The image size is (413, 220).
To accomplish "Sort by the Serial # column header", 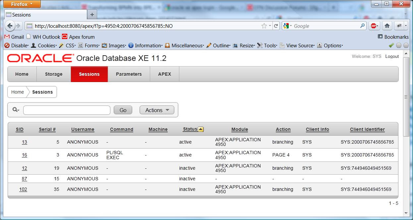I will 47,129.
